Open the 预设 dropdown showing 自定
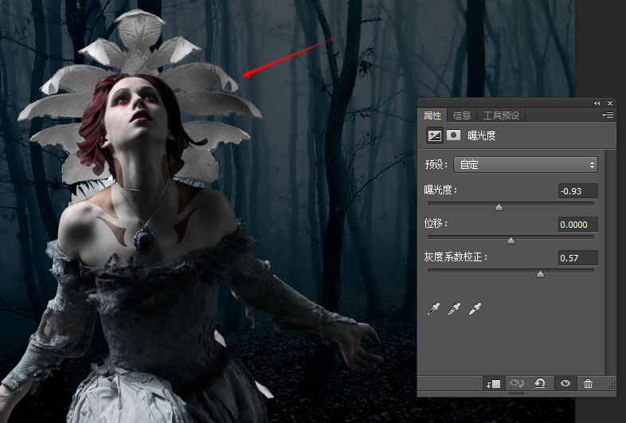The image size is (626, 423). pos(526,165)
